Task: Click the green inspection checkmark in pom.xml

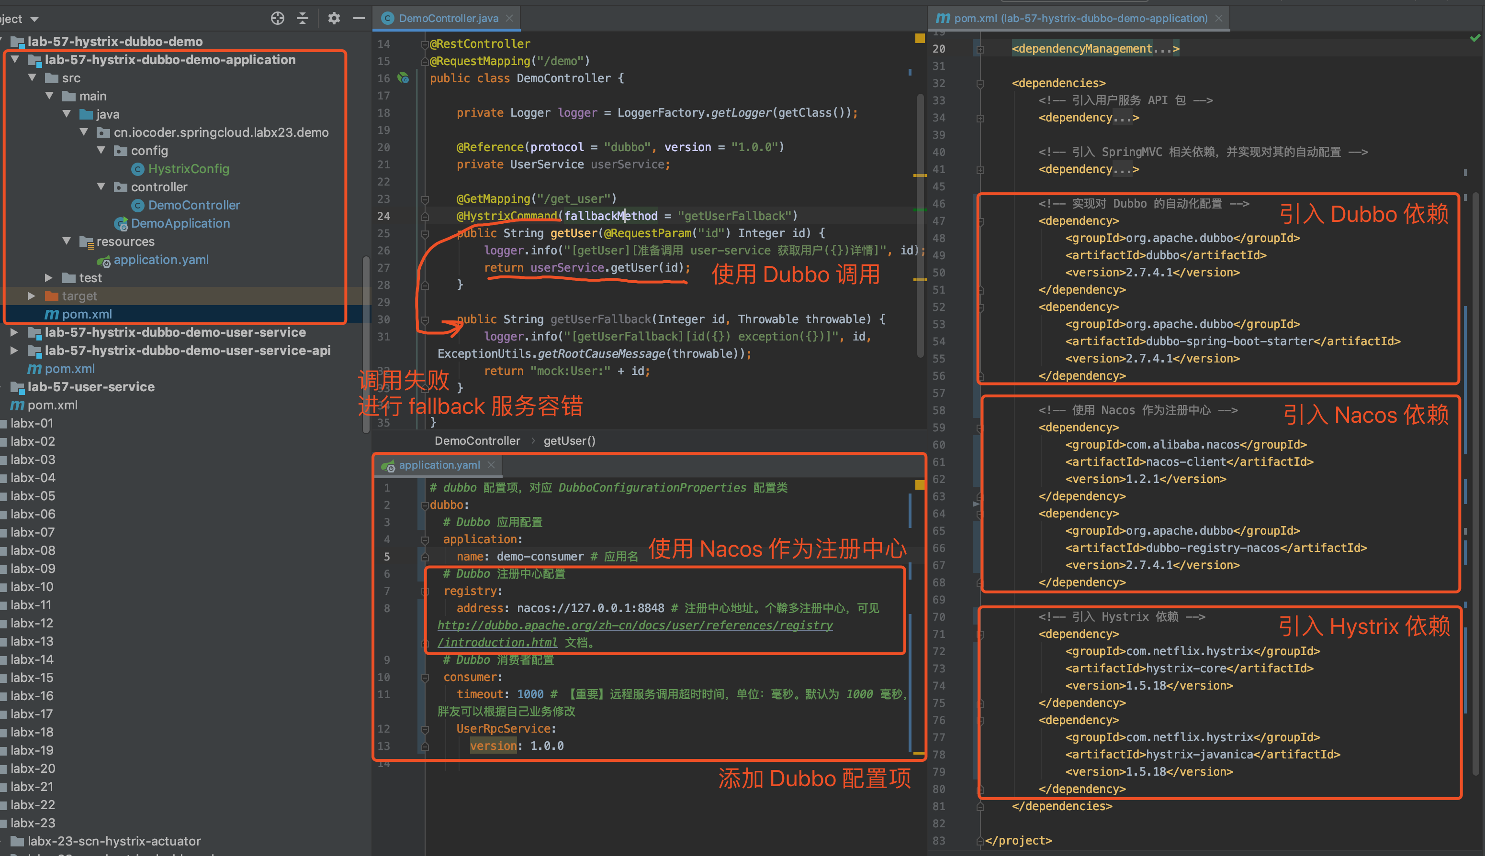Action: (x=1474, y=38)
